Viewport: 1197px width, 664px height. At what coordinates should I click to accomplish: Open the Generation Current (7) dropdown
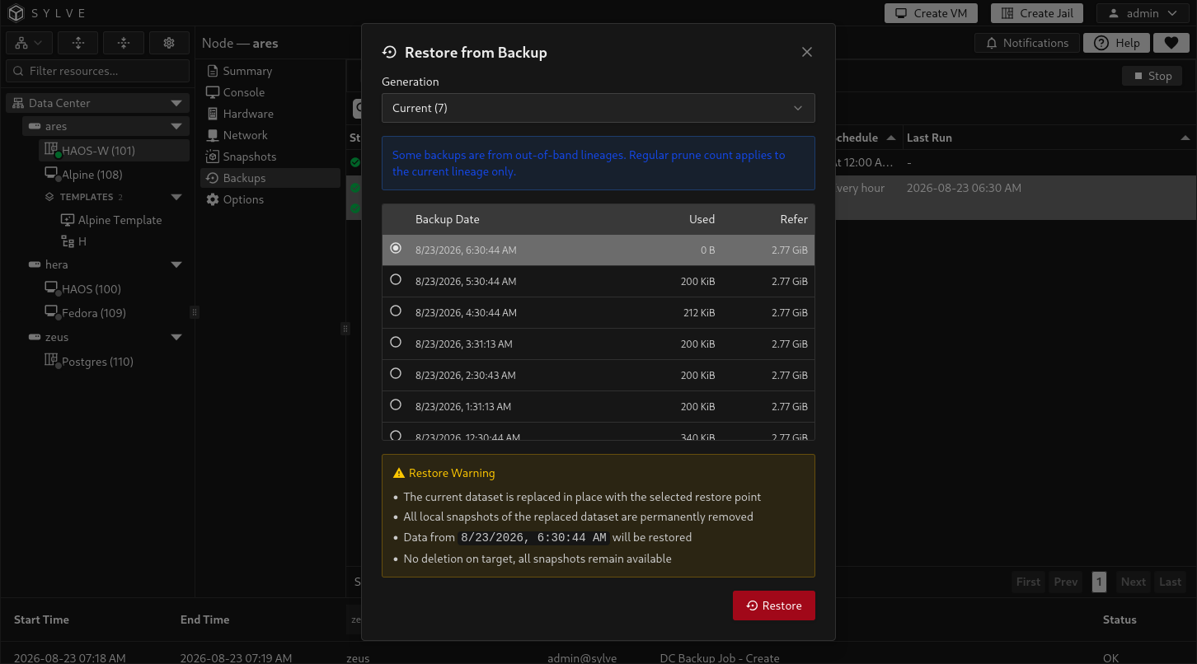tap(598, 108)
